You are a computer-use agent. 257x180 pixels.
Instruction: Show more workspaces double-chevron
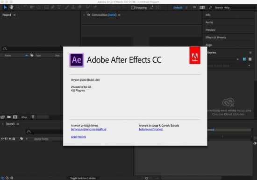194,7
